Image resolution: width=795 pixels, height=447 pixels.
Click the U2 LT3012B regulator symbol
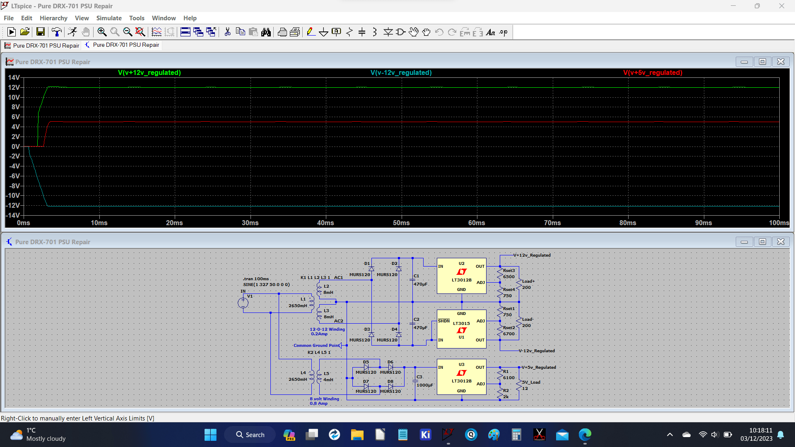coord(462,276)
